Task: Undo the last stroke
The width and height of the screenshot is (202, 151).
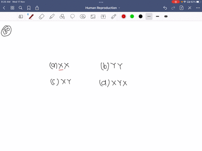Action: point(165,8)
